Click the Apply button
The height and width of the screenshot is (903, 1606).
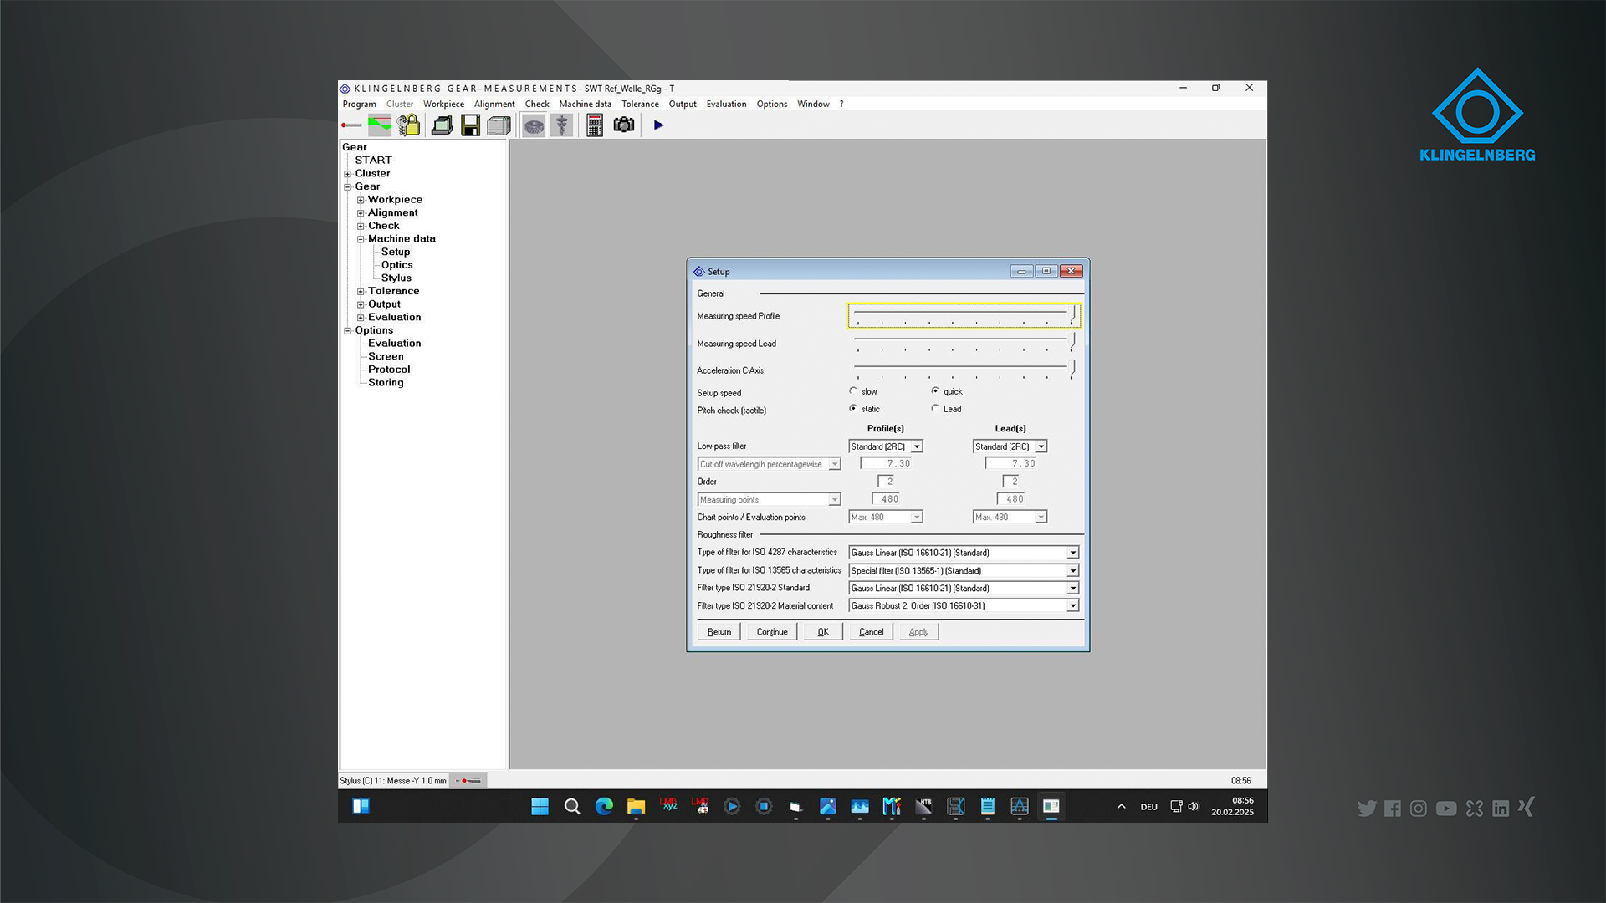(918, 632)
